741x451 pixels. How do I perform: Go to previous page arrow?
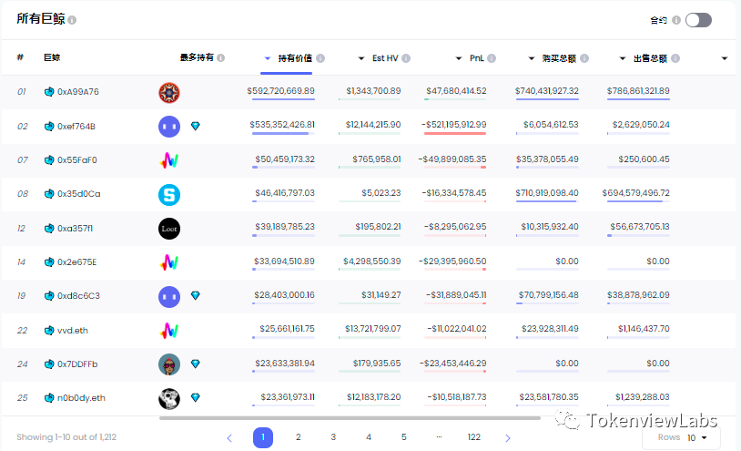pos(229,438)
